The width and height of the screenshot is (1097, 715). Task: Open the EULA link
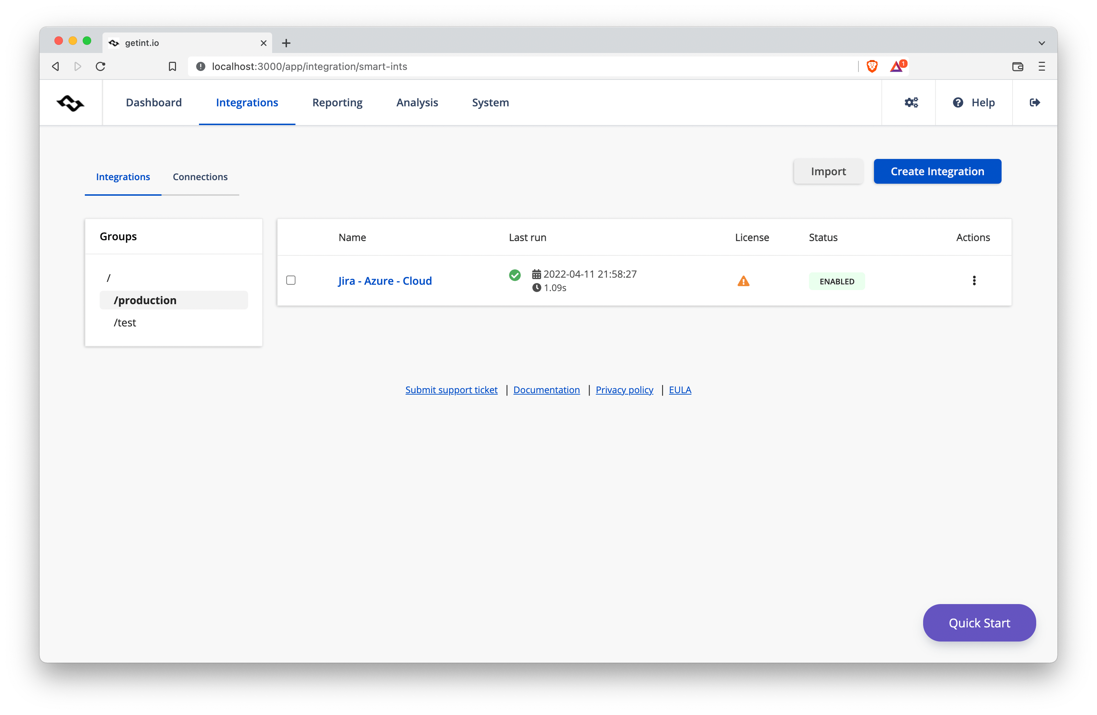(680, 390)
